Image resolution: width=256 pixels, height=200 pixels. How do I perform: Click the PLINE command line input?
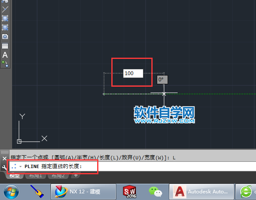pos(133,166)
